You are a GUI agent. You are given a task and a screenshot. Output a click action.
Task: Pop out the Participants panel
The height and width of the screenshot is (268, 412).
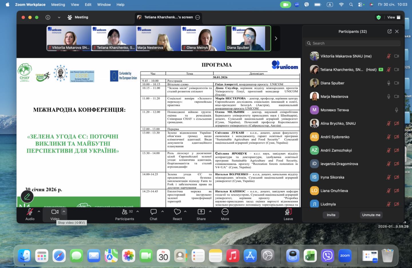pyautogui.click(x=389, y=31)
